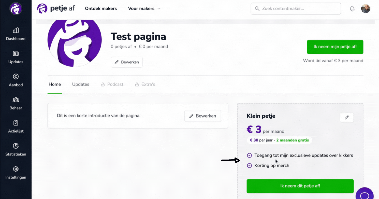Open the chat bubble widget
Image resolution: width=379 pixels, height=199 pixels.
coord(365,194)
